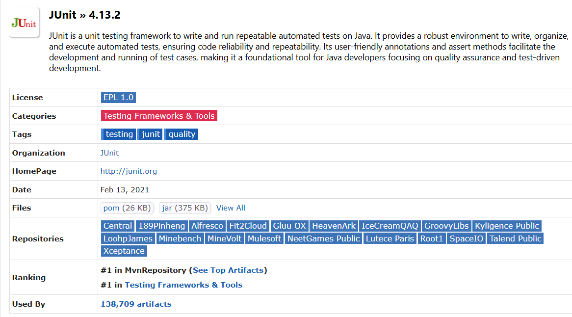Screen dimensions: 572x317
Task: Click the Repositories row label
Action: (x=38, y=238)
